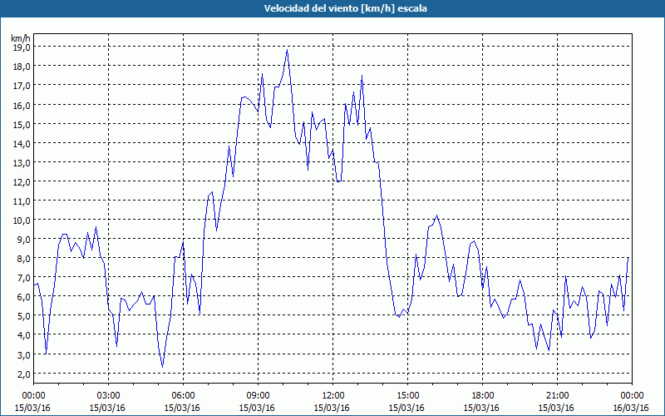665x416 pixels.
Task: Click the 15:00 time axis label
Action: point(407,396)
